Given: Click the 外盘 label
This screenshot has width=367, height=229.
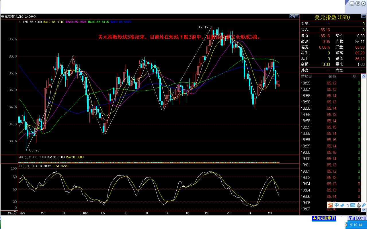Looking at the screenshot, I should 304,70.
